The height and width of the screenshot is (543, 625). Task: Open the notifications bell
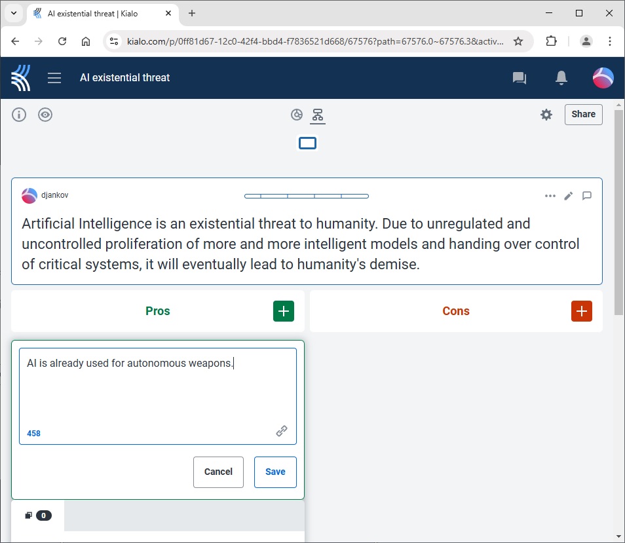tap(561, 78)
